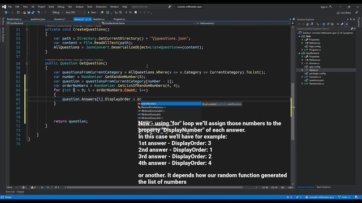Click the notifications icon in the status bar
The height and width of the screenshot is (203, 362).
point(357,197)
